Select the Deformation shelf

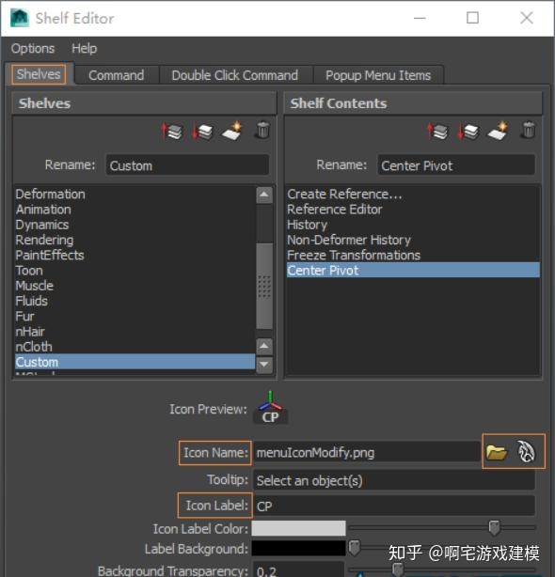coord(135,194)
